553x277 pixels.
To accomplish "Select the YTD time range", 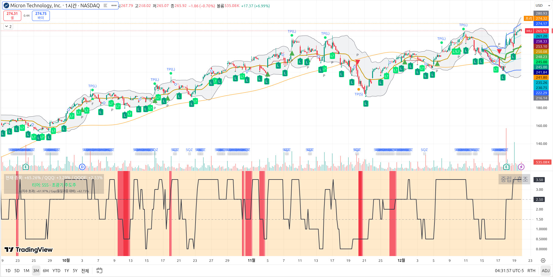I will click(57, 270).
